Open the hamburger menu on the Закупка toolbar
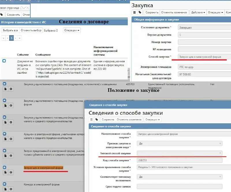 (x=134, y=12)
